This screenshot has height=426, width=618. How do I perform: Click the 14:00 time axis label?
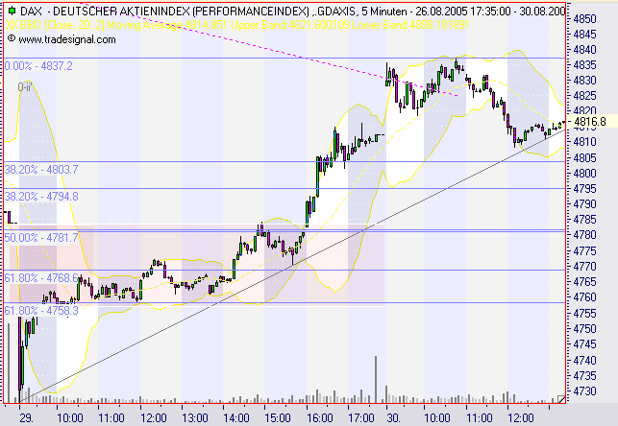[236, 417]
